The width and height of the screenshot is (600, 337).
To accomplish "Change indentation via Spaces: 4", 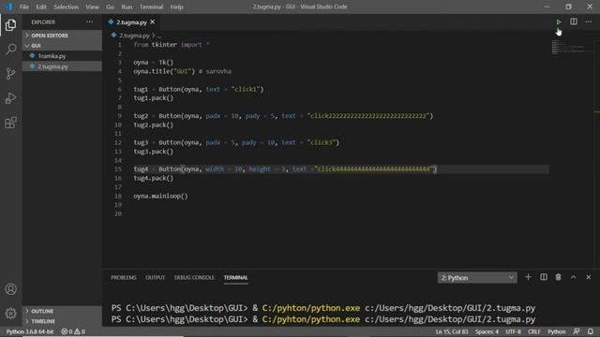I will (x=487, y=331).
